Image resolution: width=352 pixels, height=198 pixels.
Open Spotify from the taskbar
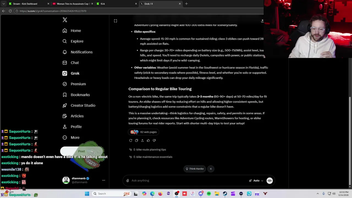209,194
